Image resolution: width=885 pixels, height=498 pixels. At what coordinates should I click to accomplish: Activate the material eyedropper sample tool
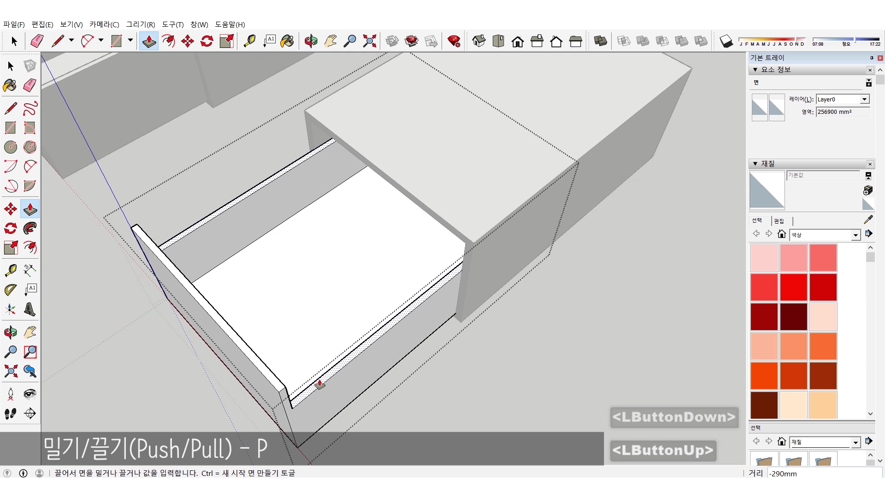tap(868, 220)
